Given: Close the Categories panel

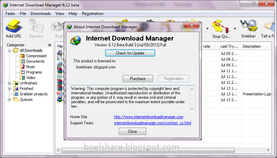Looking at the screenshot, I should point(50,45).
